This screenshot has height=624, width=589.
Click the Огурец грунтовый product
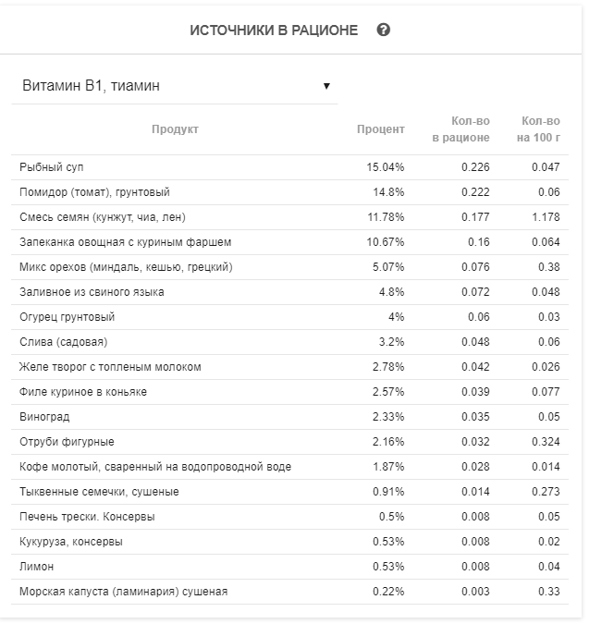(x=67, y=317)
